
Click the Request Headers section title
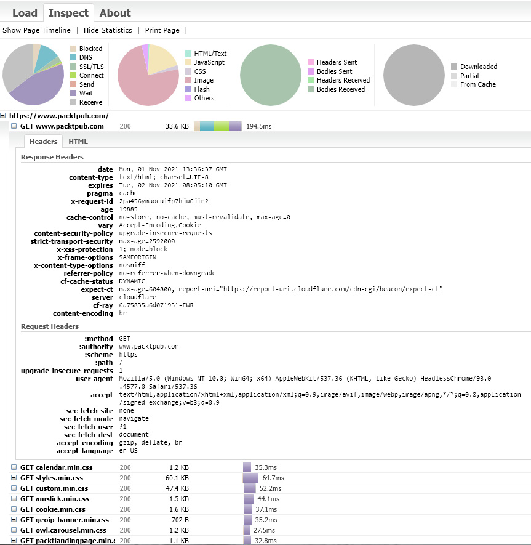(50, 326)
